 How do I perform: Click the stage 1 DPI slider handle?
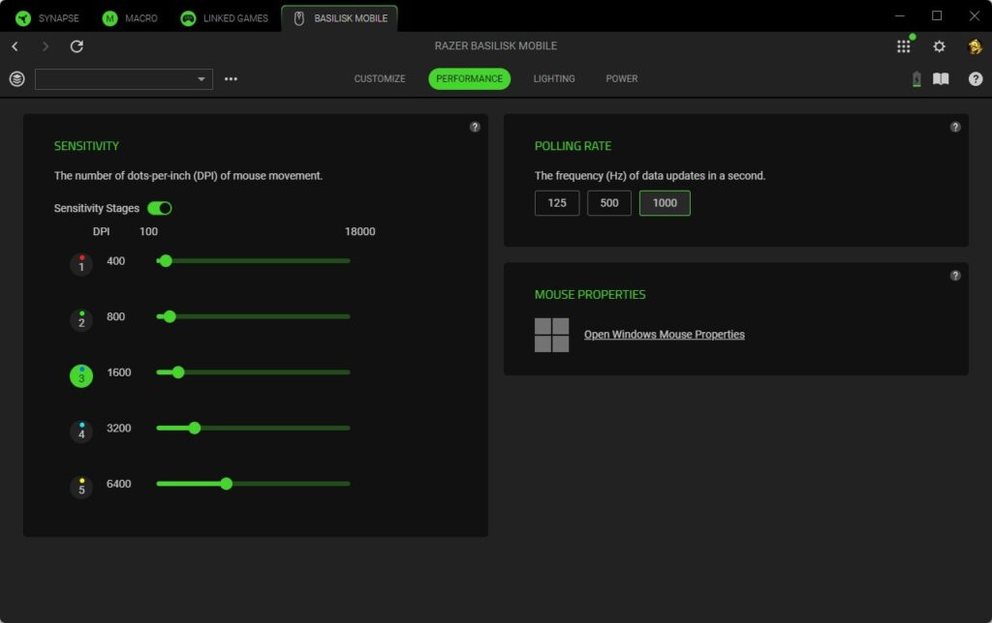(x=166, y=261)
